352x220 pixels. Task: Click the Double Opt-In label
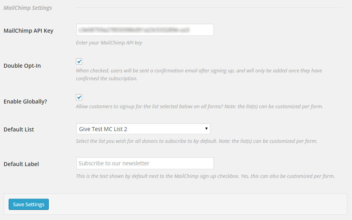coord(22,66)
